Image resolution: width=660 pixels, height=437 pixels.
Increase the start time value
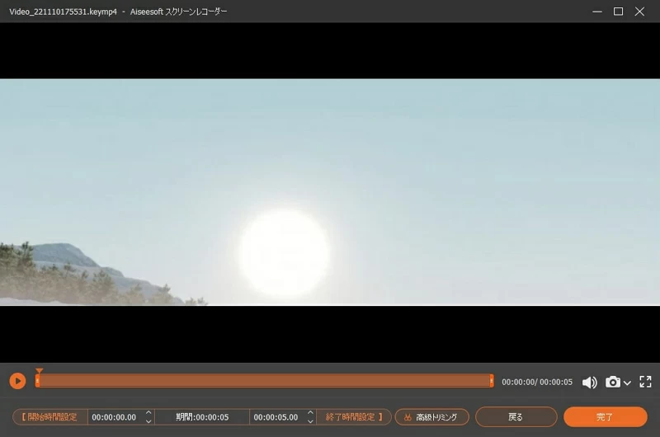[148, 413]
